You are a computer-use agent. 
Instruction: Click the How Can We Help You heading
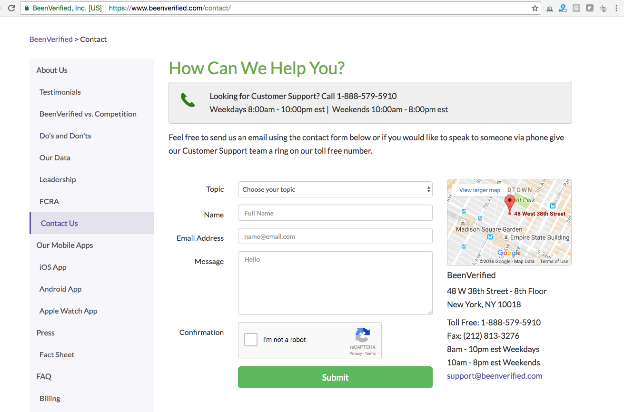257,69
